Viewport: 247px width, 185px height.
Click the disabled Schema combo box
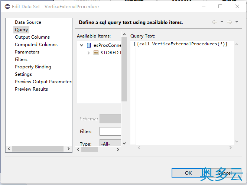pyautogui.click(x=110, y=119)
